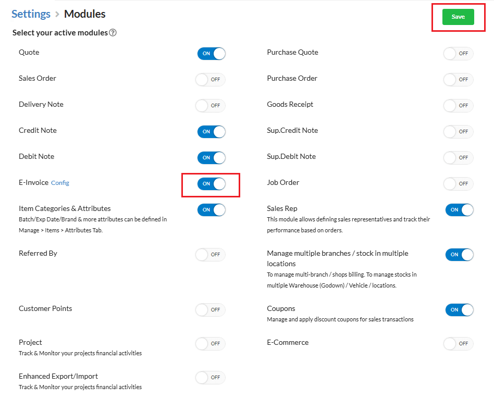Switch on the Goods Receipt module
This screenshot has height=399, width=494.
pyautogui.click(x=459, y=105)
